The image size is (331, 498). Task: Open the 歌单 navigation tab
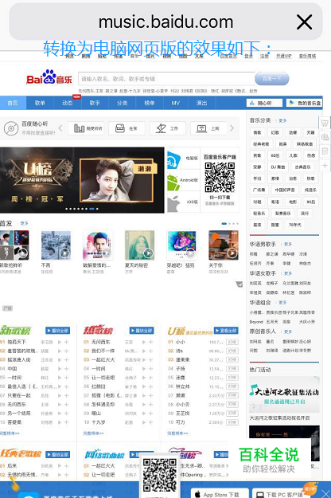point(40,103)
